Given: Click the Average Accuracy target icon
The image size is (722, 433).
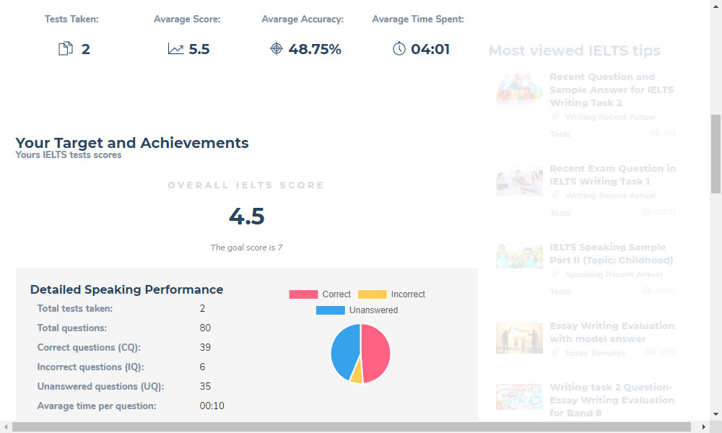Looking at the screenshot, I should tap(276, 49).
